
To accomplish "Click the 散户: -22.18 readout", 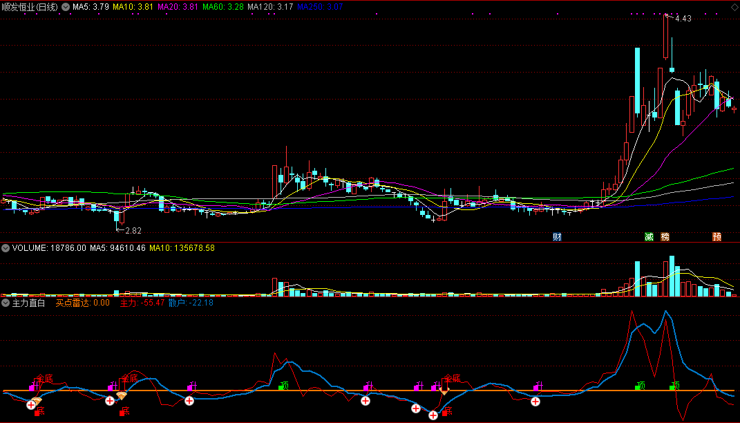I will pos(191,303).
